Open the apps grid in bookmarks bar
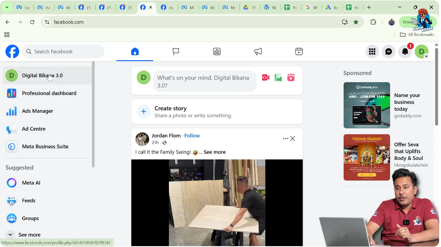Image resolution: width=441 pixels, height=247 pixels. [x=7, y=35]
